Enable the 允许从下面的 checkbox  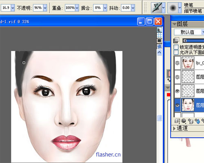pyautogui.click(x=176, y=52)
